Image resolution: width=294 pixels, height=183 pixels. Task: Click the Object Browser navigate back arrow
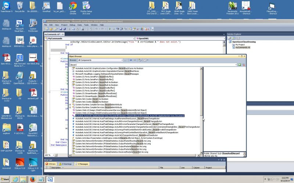[x=135, y=60]
